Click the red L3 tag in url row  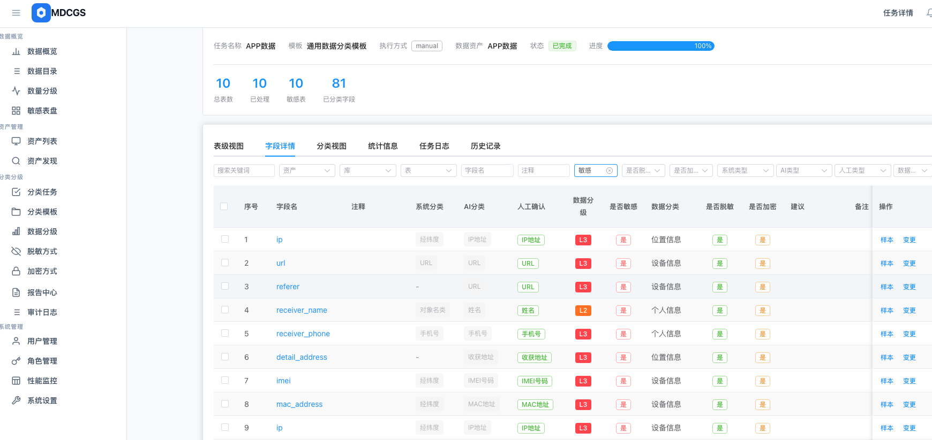583,264
